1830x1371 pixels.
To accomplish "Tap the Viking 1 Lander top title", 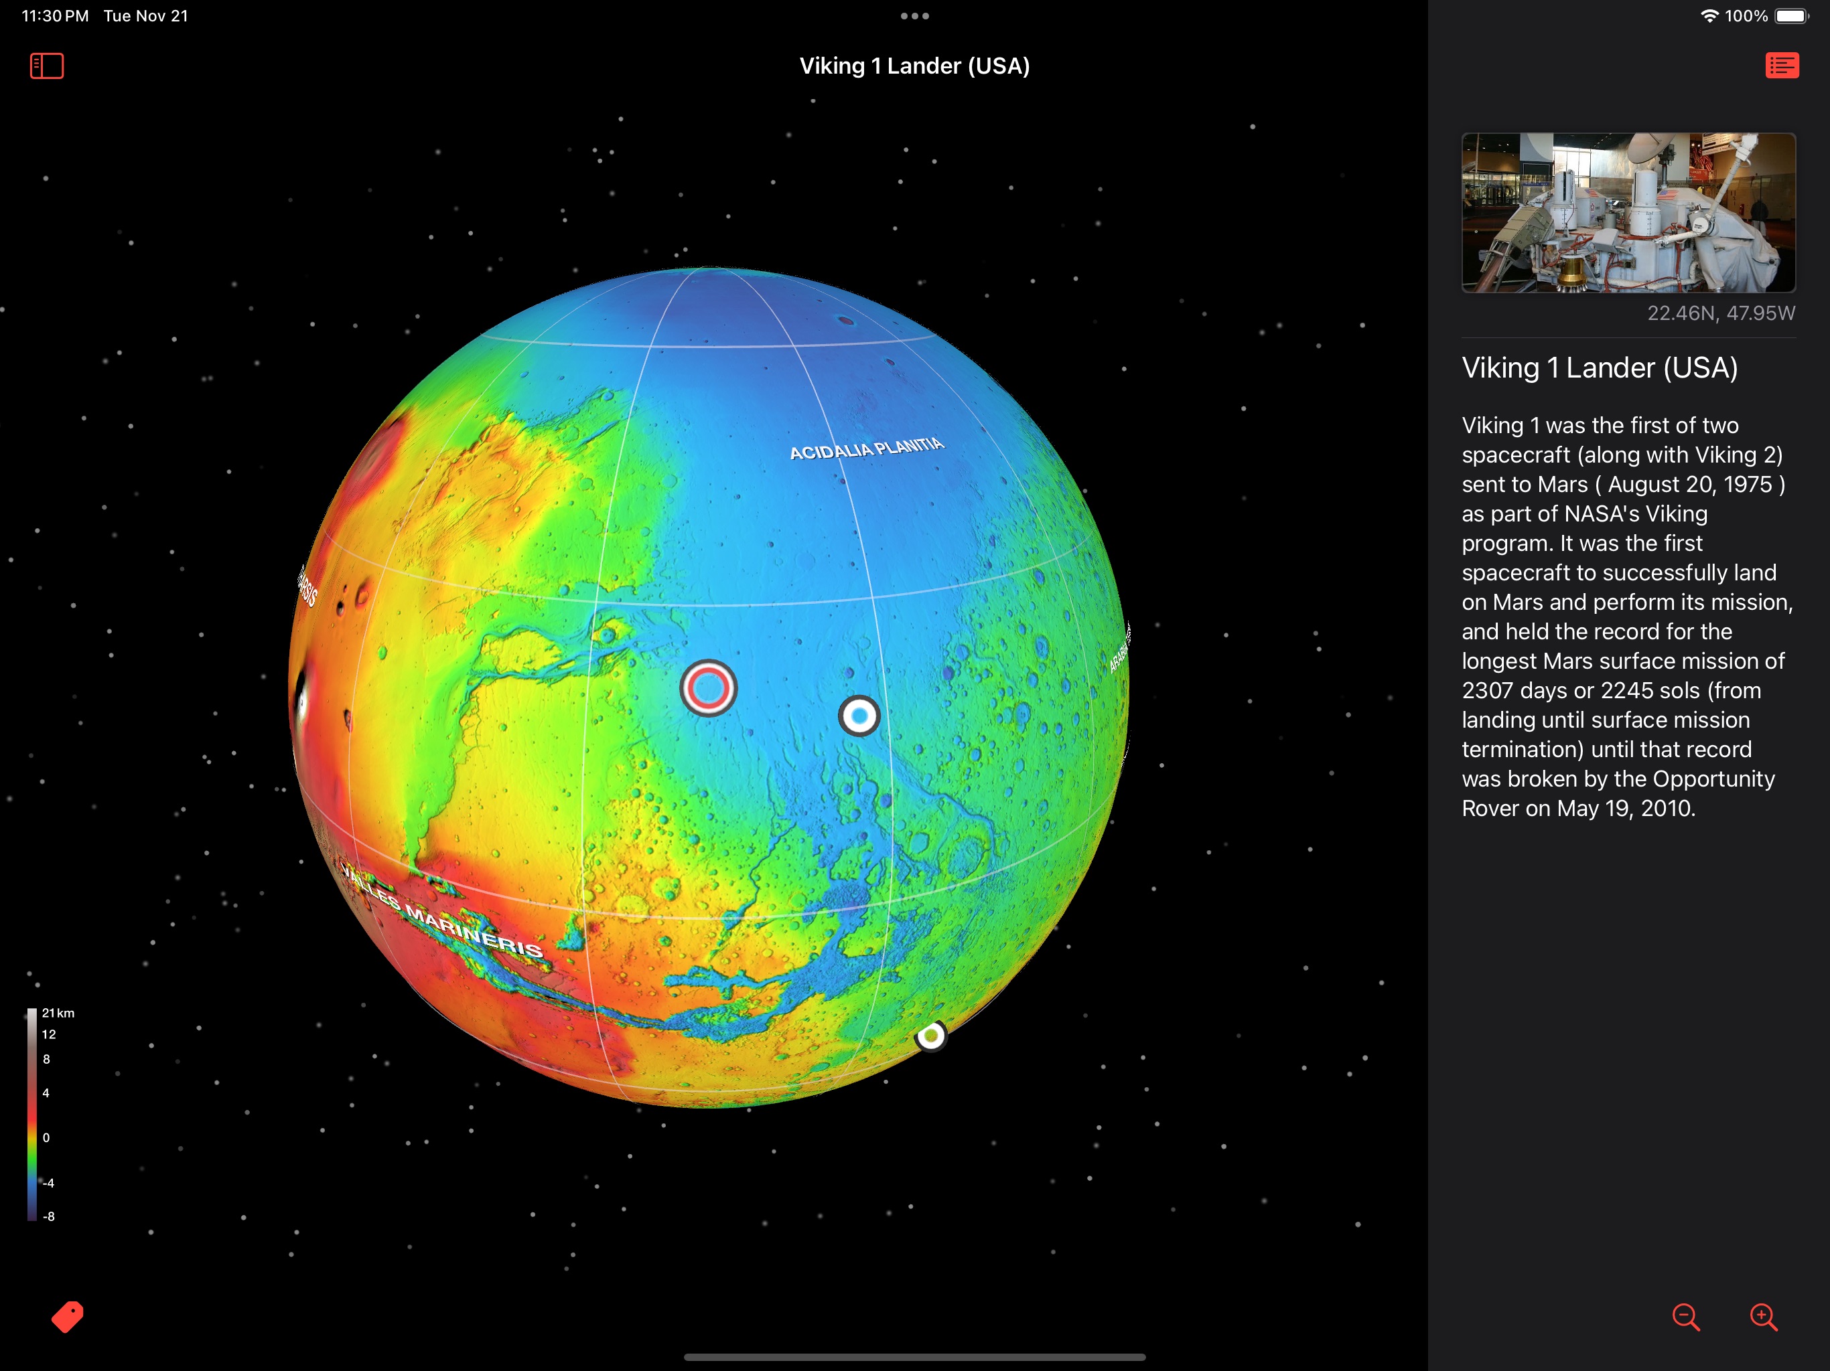I will (914, 66).
